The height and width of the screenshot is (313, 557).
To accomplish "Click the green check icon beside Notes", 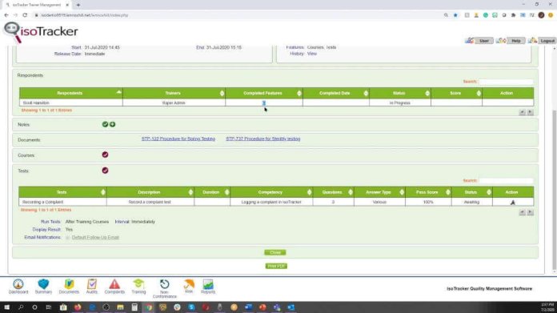I will click(105, 124).
